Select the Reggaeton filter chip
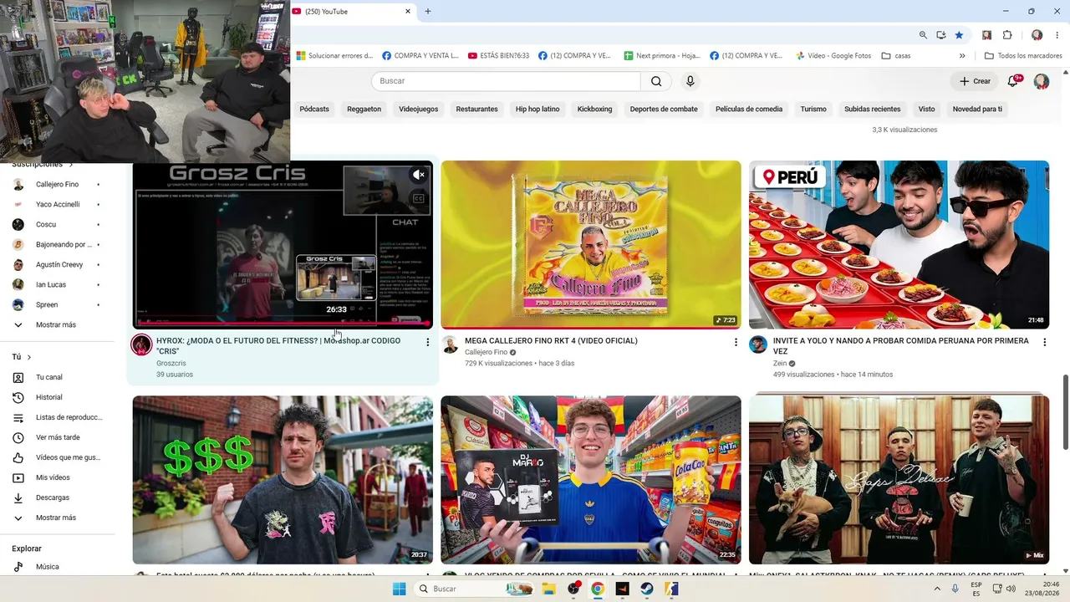This screenshot has width=1070, height=602. click(x=364, y=109)
